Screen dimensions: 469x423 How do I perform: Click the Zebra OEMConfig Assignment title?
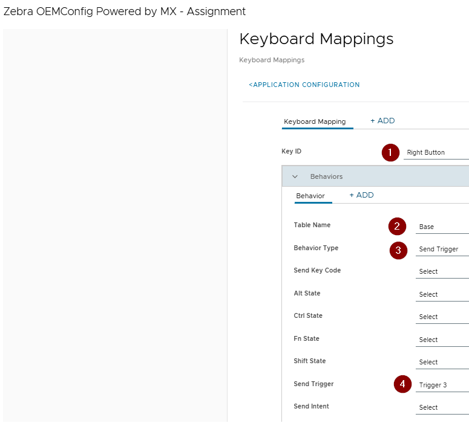click(x=125, y=11)
